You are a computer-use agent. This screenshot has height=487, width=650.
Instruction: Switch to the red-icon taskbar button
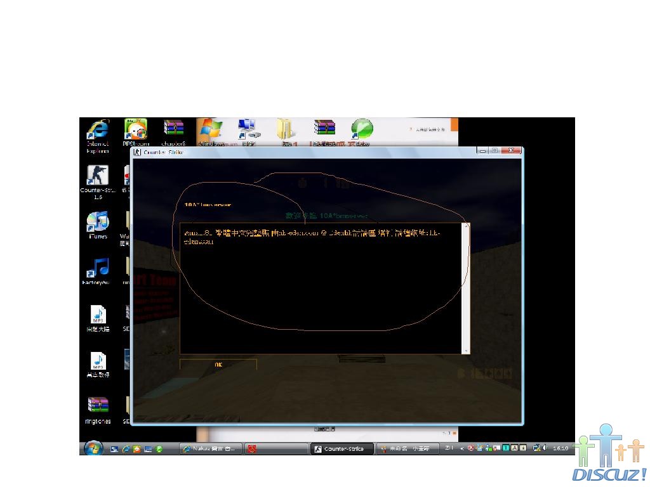276,449
